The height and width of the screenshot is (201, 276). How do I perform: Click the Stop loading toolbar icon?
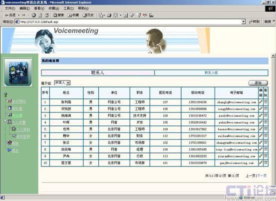[x=33, y=15]
